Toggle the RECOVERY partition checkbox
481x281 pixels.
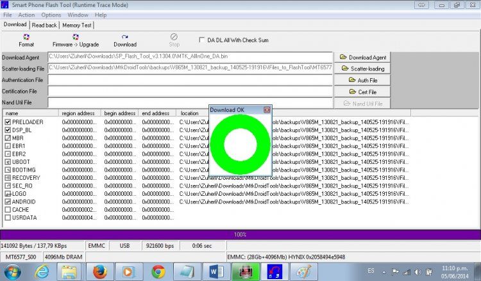[x=8, y=177]
